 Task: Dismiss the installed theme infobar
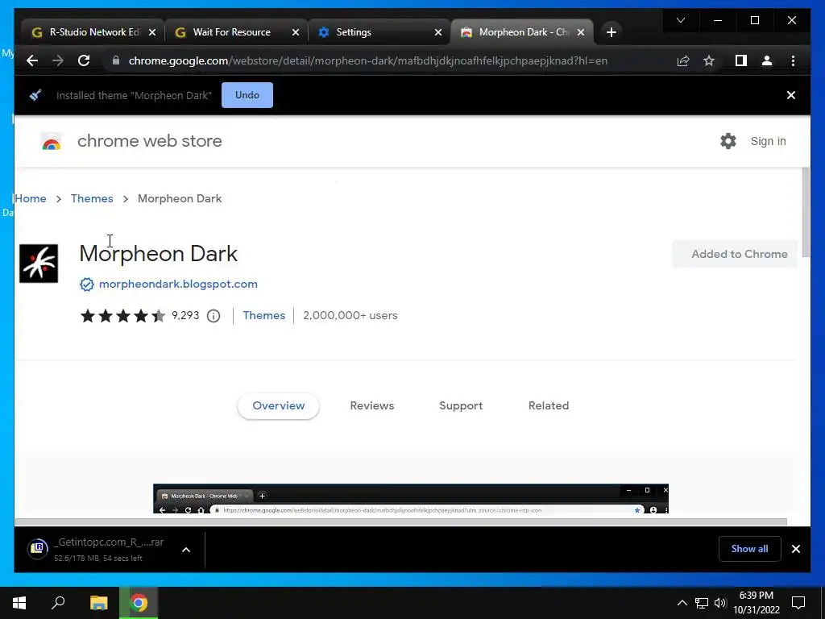point(790,95)
